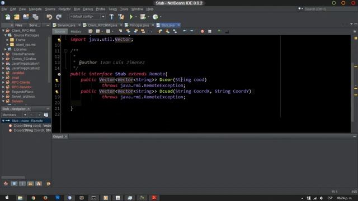
Task: Expand the JavaFXApplication1 project node
Action: tap(3, 63)
